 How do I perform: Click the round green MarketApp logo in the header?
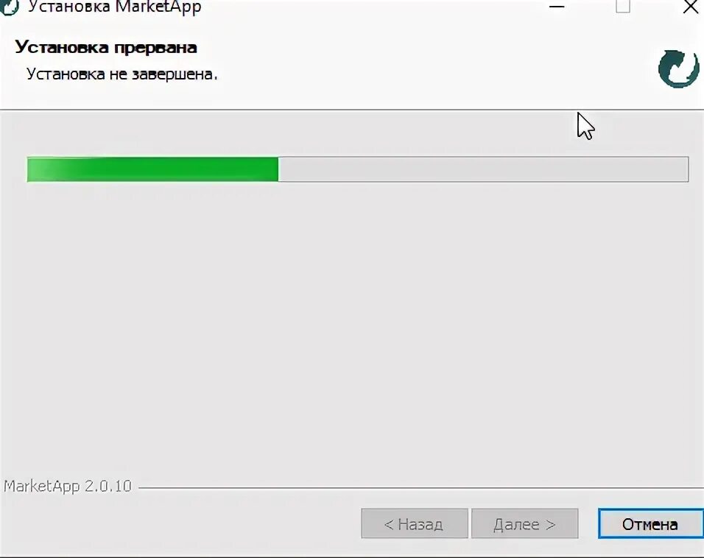pos(678,68)
